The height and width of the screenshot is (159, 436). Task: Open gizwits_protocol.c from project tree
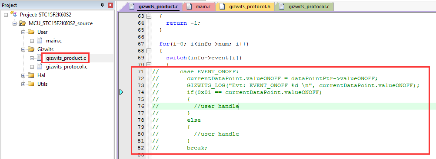[x=67, y=67]
